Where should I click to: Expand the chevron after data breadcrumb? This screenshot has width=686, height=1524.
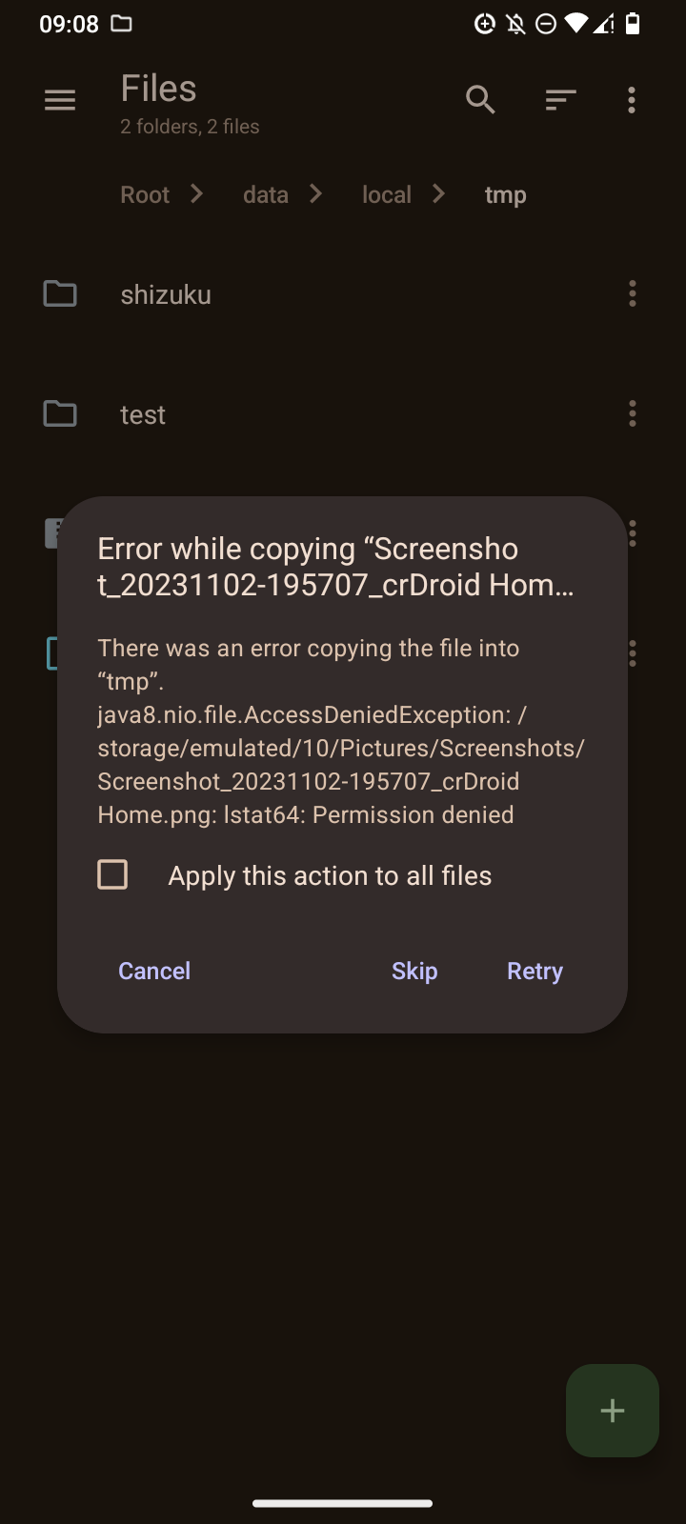315,194
